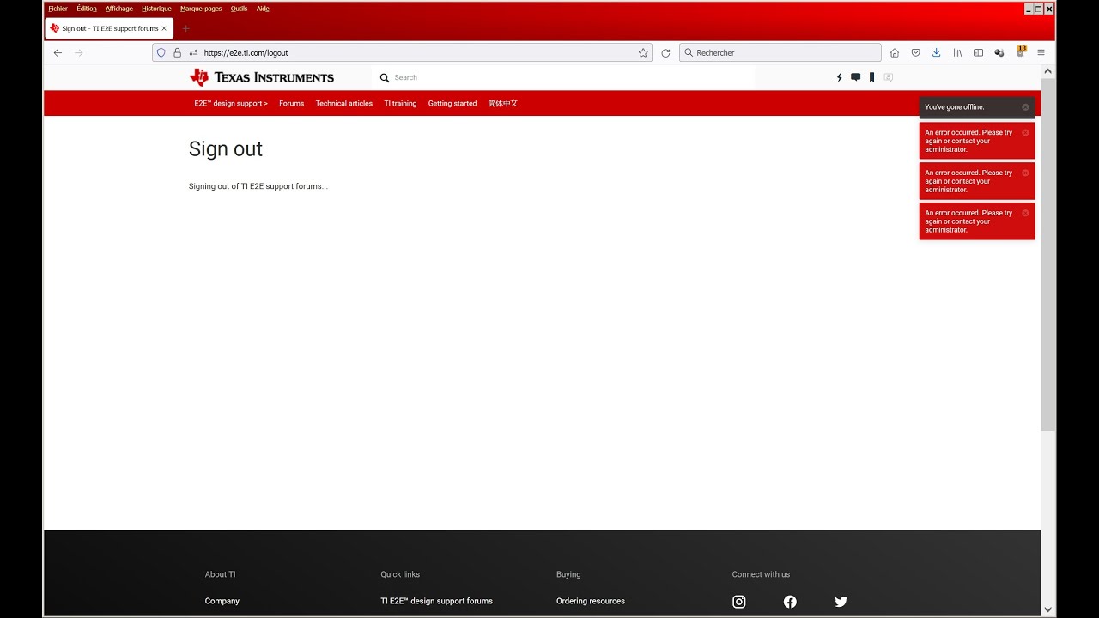Open TI Twitter page

click(841, 602)
